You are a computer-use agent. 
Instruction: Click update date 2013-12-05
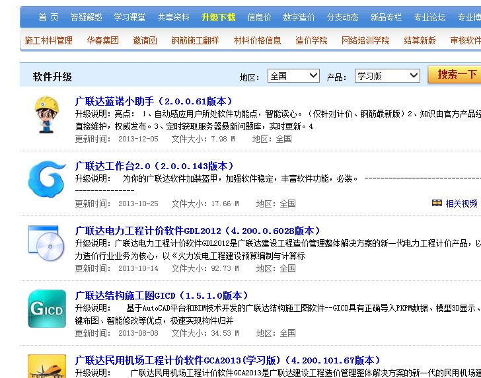(x=138, y=139)
